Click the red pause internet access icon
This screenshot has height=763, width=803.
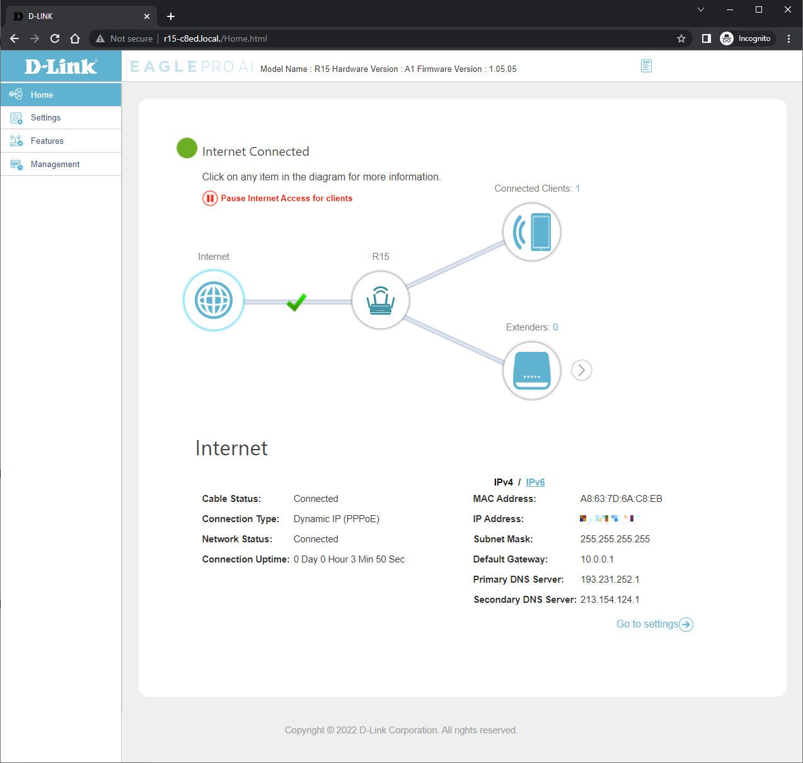click(210, 199)
